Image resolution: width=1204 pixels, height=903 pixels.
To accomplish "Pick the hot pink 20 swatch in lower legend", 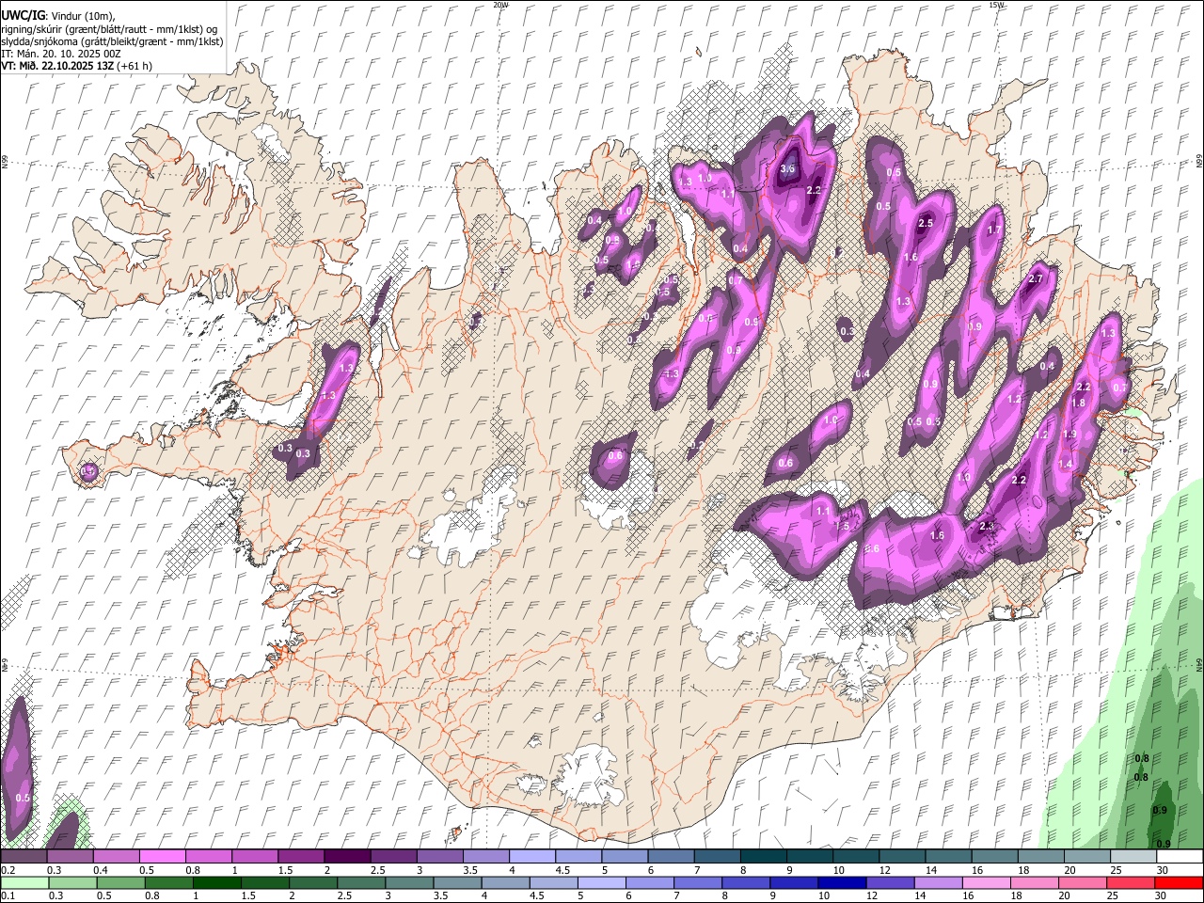I will pos(1084,882).
